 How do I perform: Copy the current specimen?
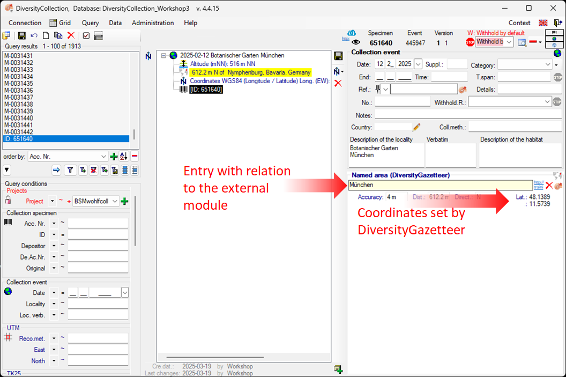coord(58,35)
